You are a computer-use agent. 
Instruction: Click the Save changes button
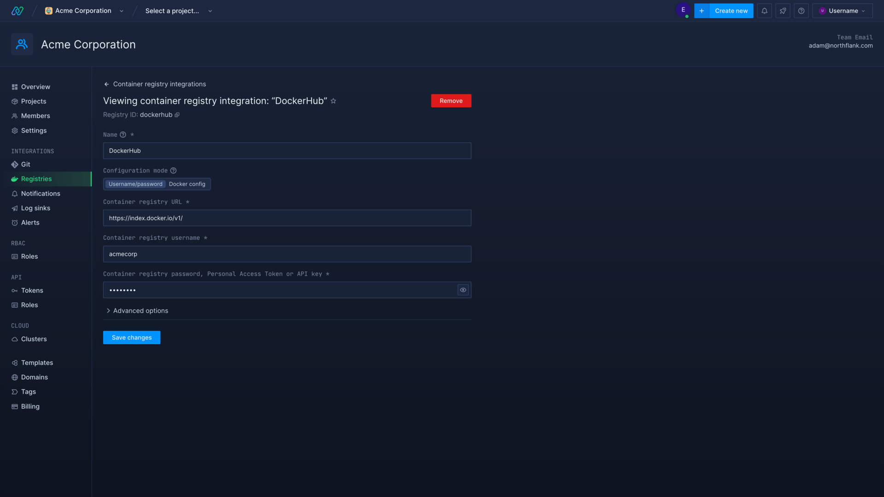[x=132, y=338]
